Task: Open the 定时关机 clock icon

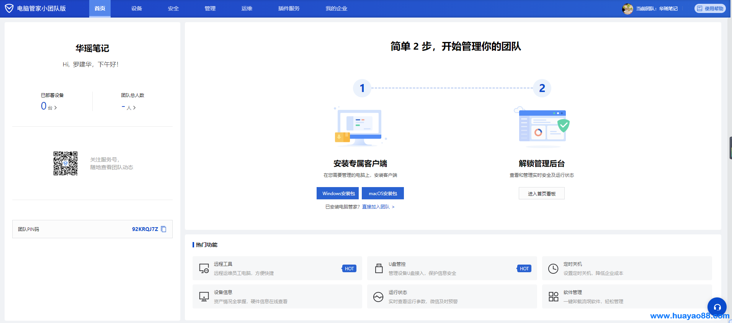Action: click(x=553, y=269)
